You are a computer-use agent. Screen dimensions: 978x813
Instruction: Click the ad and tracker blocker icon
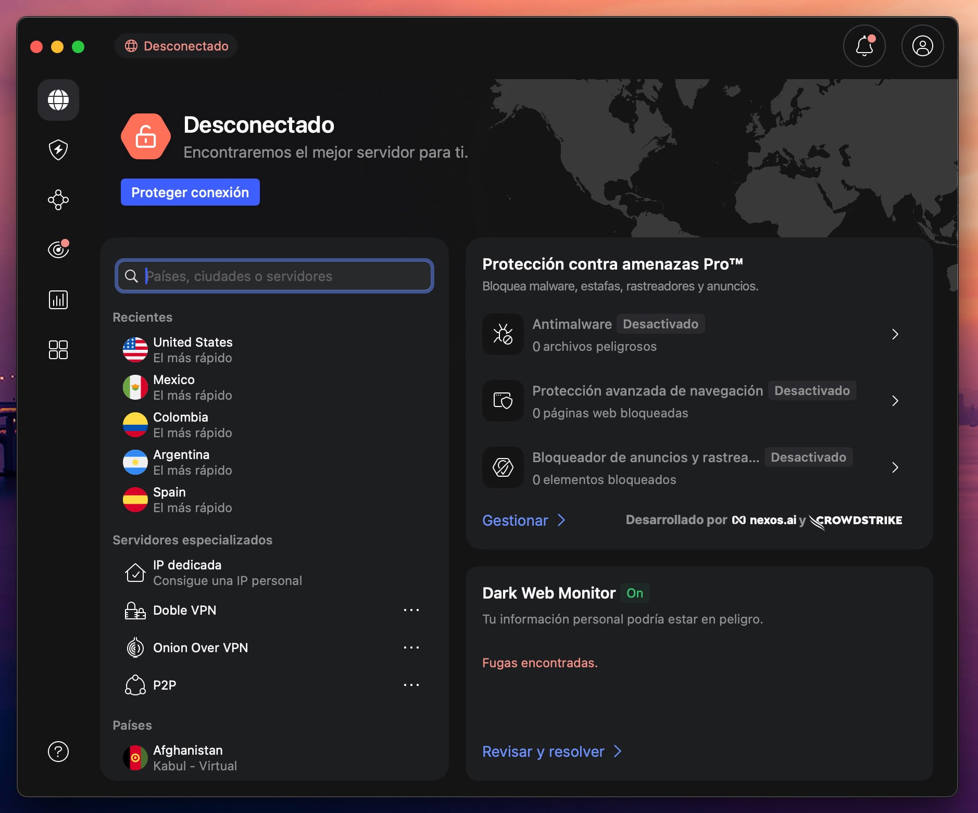503,467
